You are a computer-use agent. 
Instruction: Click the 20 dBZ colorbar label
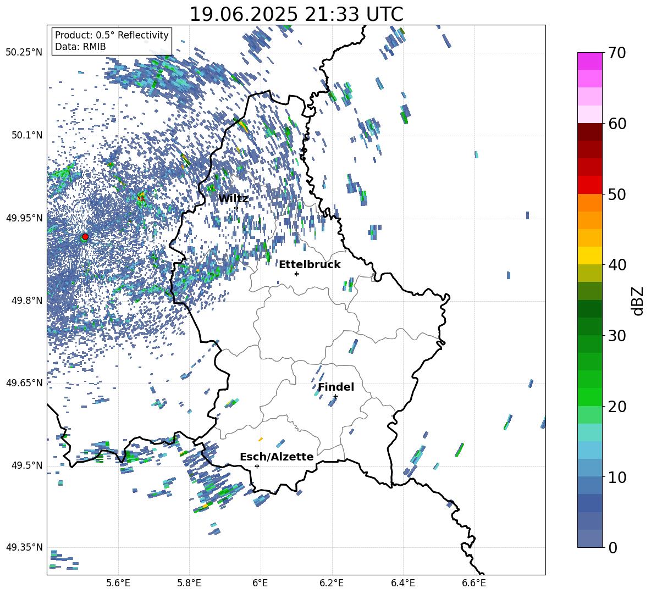click(x=617, y=406)
